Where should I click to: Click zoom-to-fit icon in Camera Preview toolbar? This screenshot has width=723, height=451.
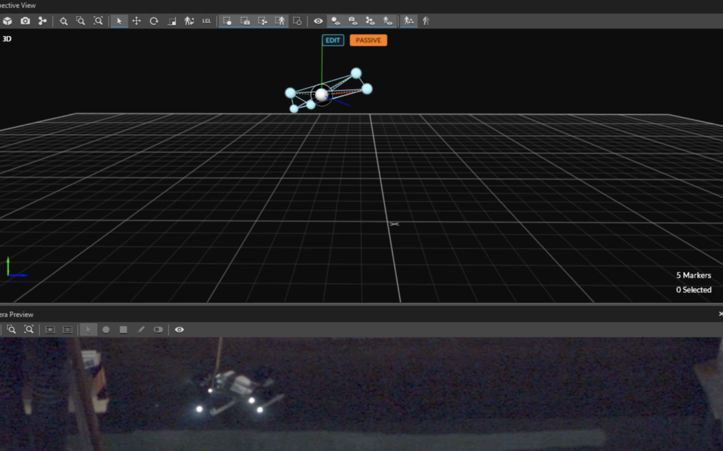pos(29,329)
